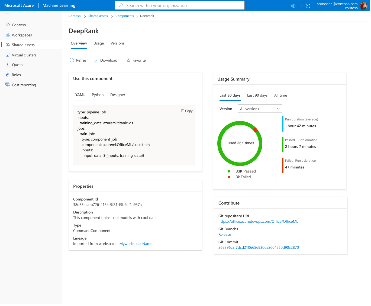
Task: Go to Shared assets breadcrumb link
Action: tap(98, 16)
